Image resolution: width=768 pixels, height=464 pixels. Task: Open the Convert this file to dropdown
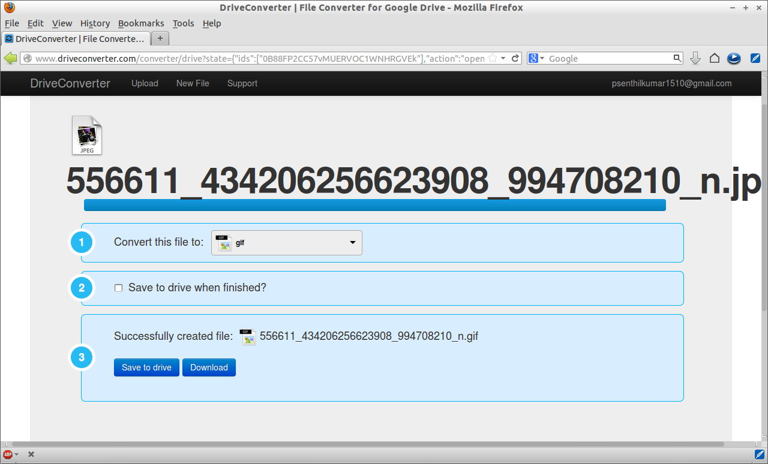[x=287, y=243]
